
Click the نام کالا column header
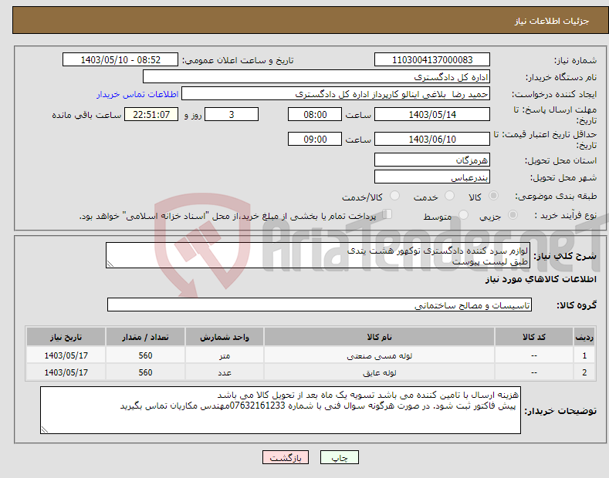click(x=379, y=337)
